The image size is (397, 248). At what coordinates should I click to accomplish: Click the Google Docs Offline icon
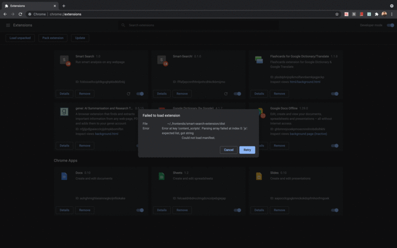[261, 113]
